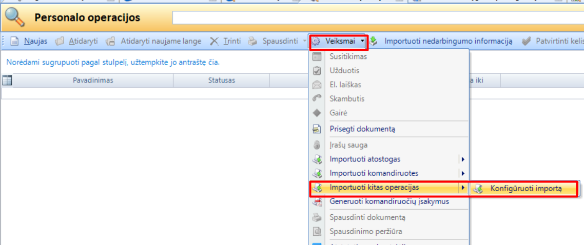
Task: Expand the Importuoti atostogas submenu arrow
Action: coord(463,159)
